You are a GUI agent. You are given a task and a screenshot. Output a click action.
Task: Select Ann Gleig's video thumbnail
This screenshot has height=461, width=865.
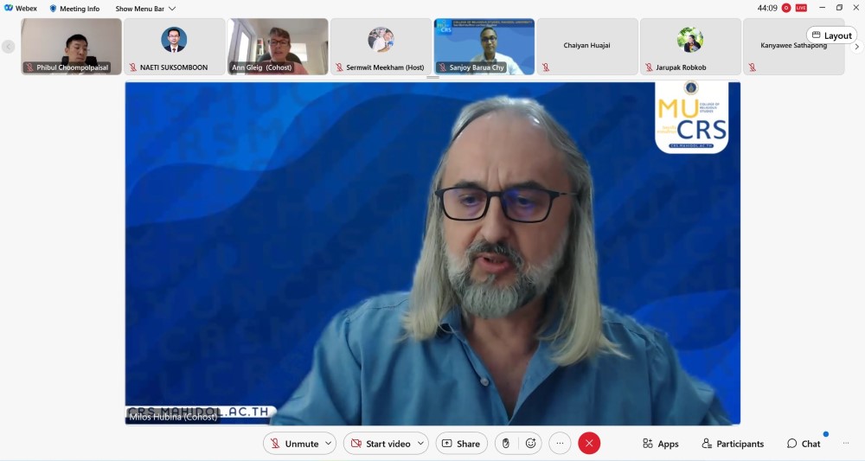pyautogui.click(x=278, y=46)
